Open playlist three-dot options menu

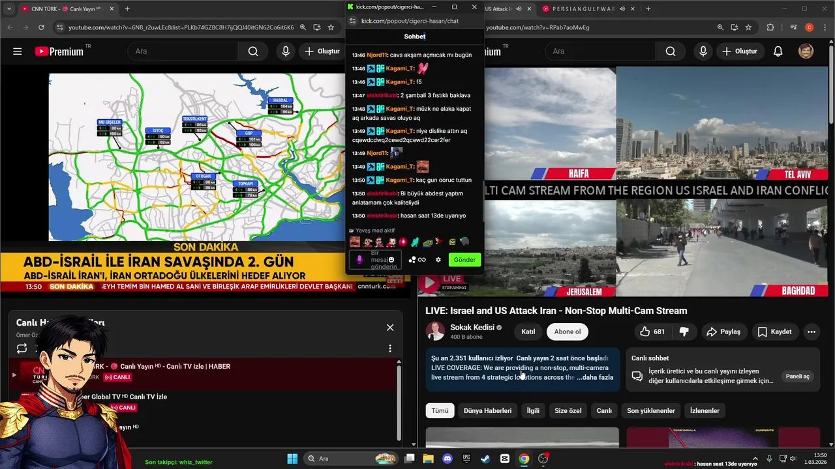pyautogui.click(x=390, y=348)
